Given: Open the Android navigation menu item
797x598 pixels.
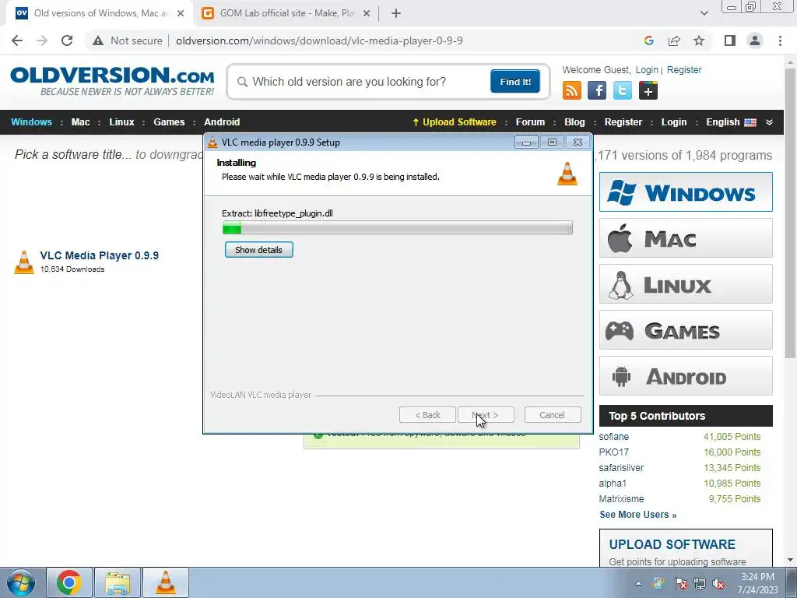Looking at the screenshot, I should click(x=222, y=122).
